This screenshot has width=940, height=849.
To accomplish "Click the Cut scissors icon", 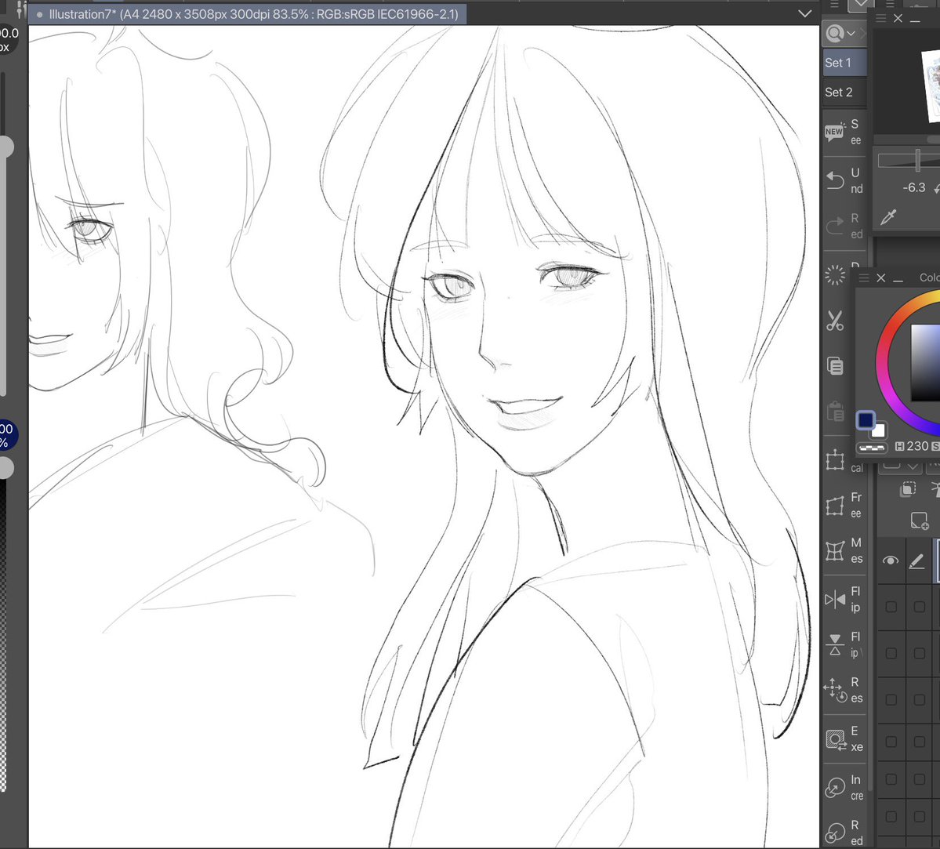I will (834, 321).
